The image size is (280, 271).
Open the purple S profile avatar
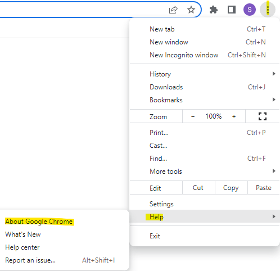click(x=250, y=10)
